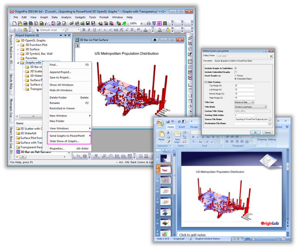Open the Analysis menu in Origin
Image resolution: width=298 pixels, height=249 pixels.
pos(66,17)
